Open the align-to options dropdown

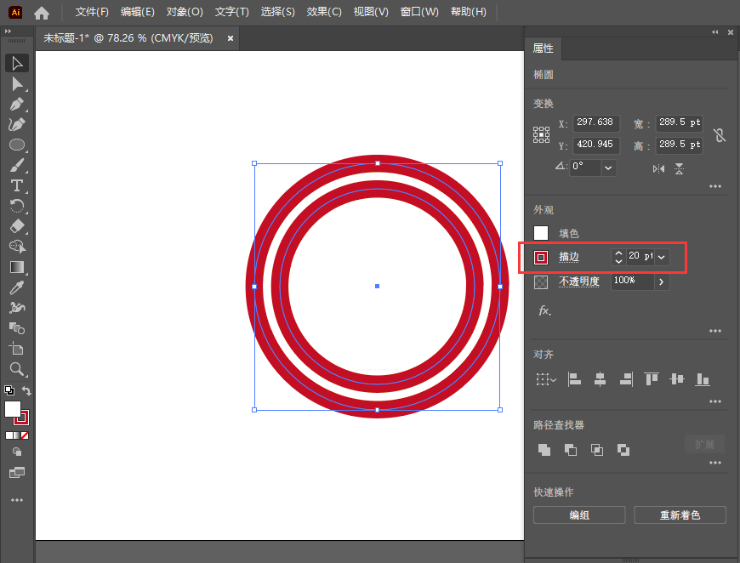pos(545,379)
